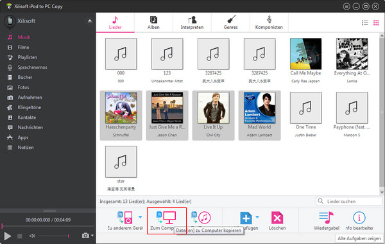
Task: Stop playback with the stop button
Action: (x=20, y=236)
